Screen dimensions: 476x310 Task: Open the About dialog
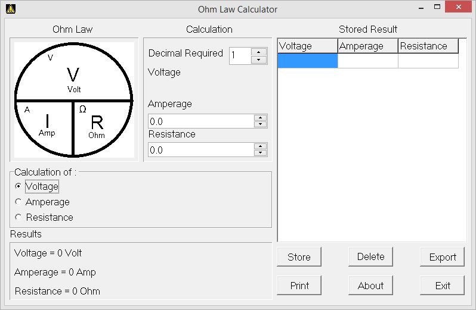point(370,285)
